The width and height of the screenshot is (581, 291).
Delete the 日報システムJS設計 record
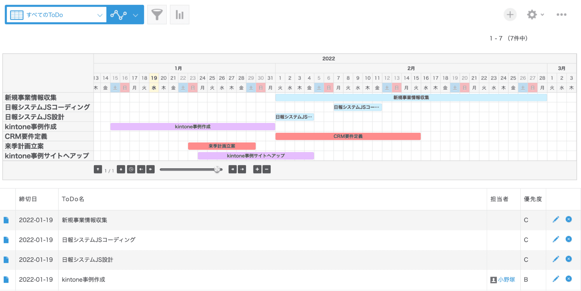pyautogui.click(x=569, y=259)
